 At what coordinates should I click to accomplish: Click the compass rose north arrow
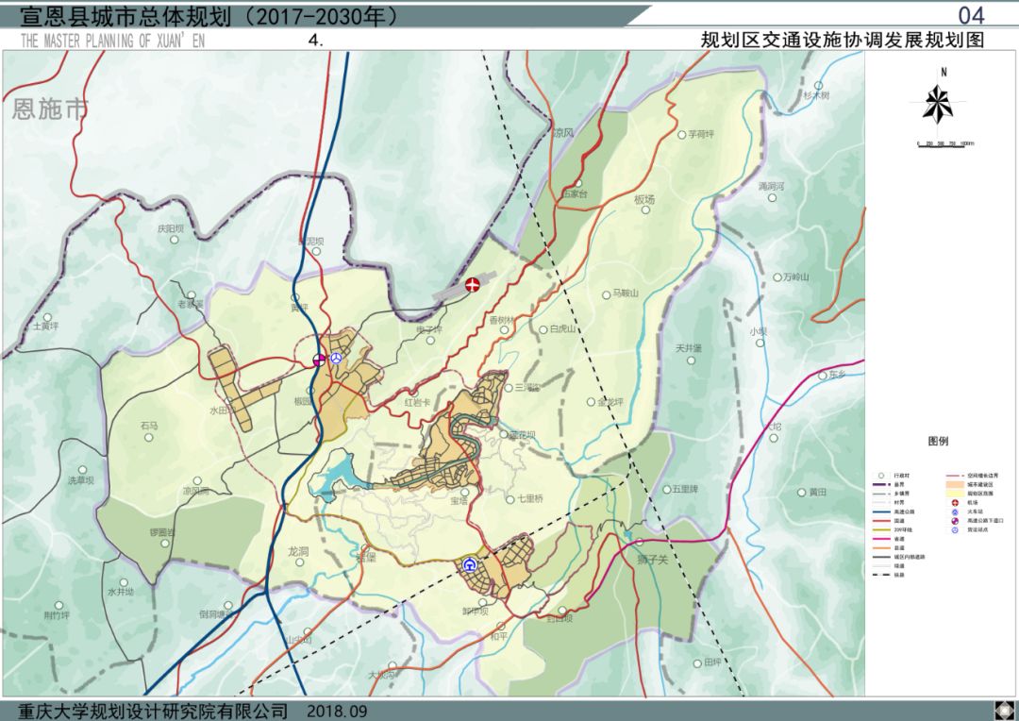[x=939, y=106]
